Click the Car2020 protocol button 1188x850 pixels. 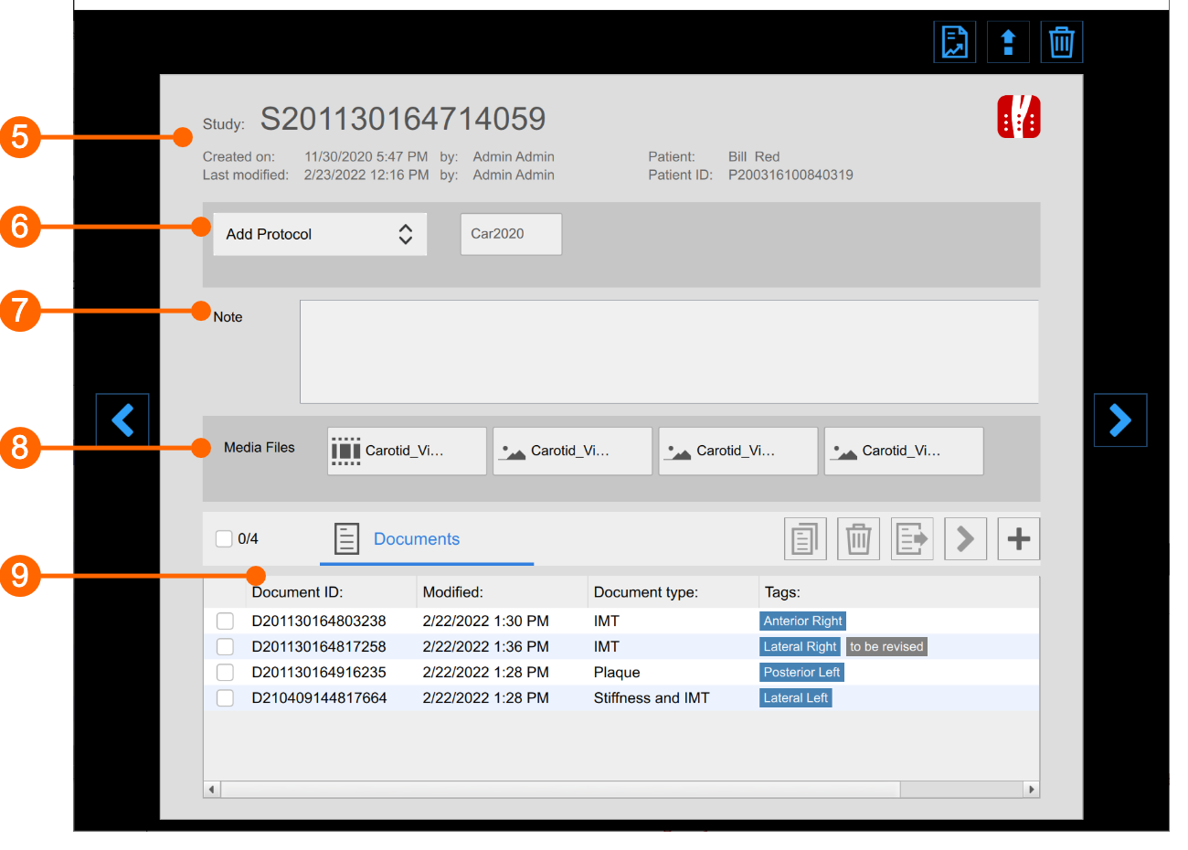(511, 234)
